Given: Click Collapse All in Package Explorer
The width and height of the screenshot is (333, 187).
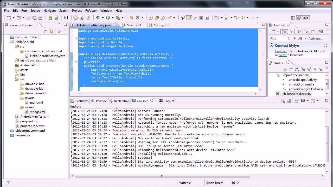Looking at the screenshot, I should pos(46,31).
